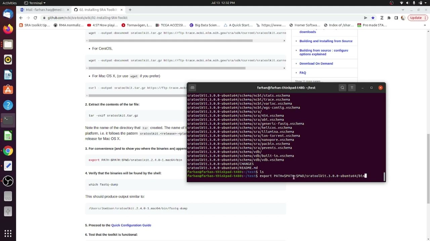Open the Zotero extension icon
This screenshot has height=241, width=430.
point(382,18)
